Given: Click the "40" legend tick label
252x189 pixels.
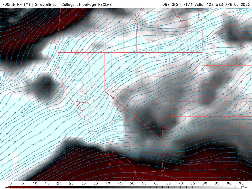Looking at the screenshot, I should pyautogui.click(x=108, y=183).
